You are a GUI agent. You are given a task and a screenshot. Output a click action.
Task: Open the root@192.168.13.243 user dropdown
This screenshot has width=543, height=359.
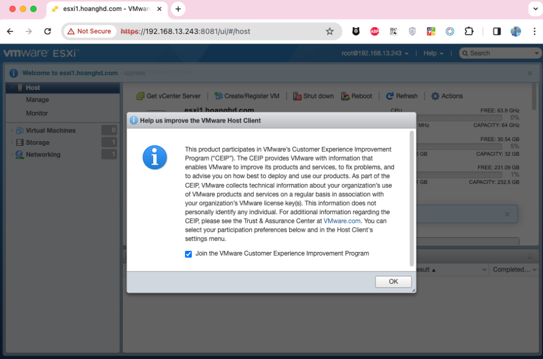click(x=375, y=54)
